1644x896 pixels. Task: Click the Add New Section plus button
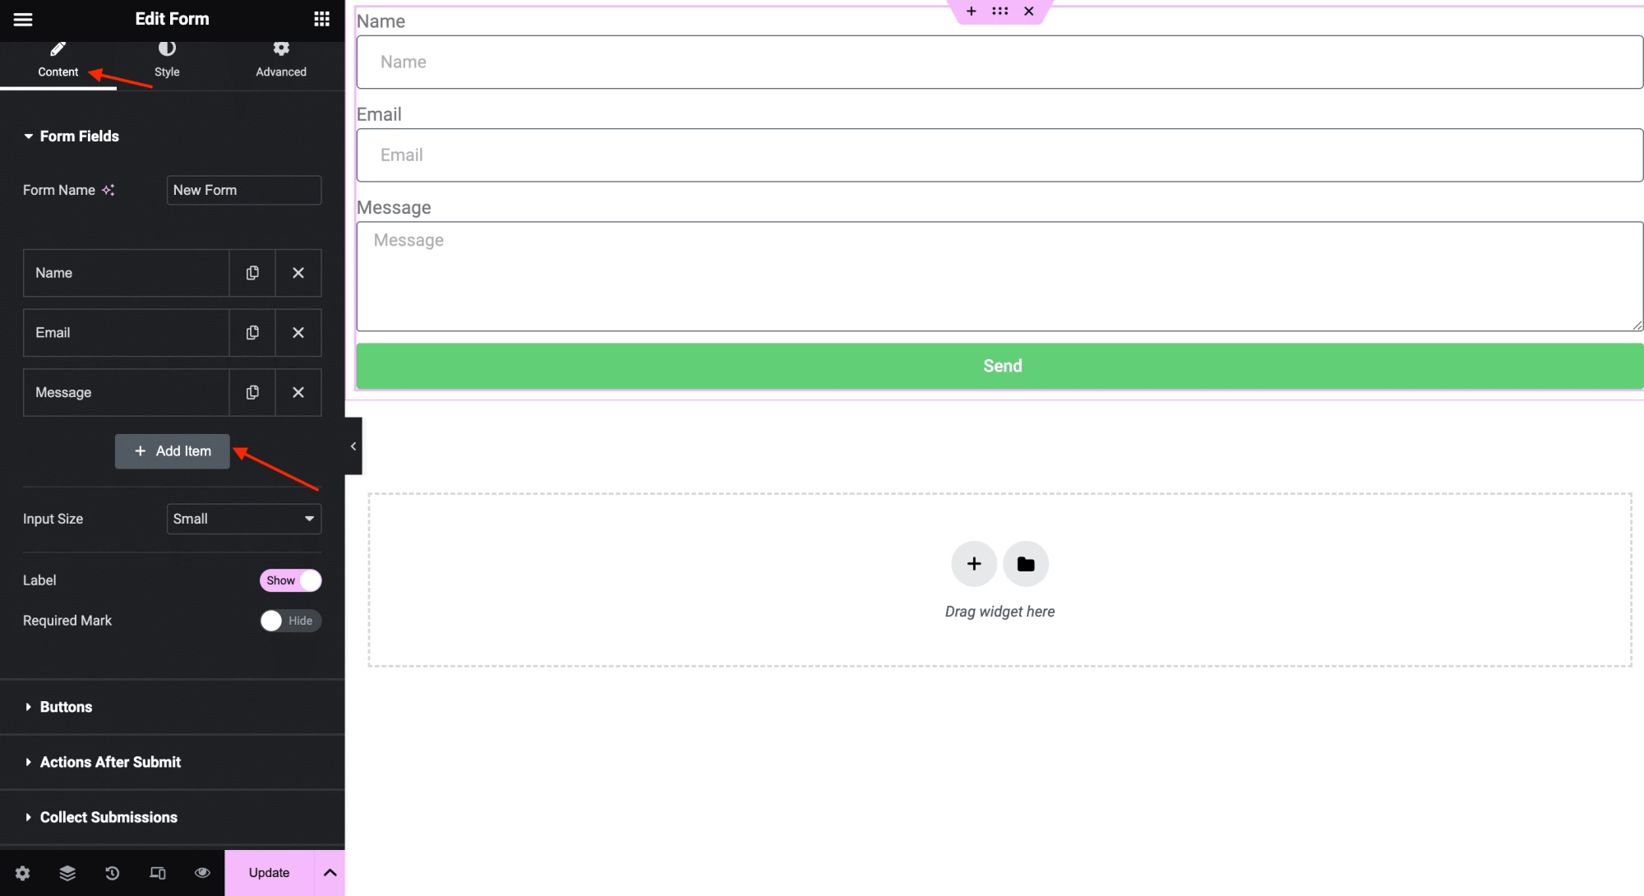point(974,564)
